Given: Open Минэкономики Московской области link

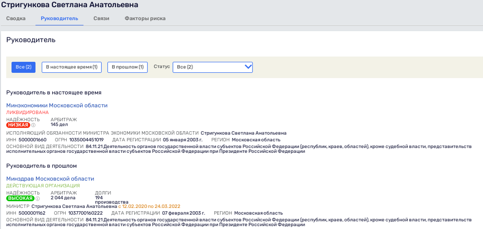Looking at the screenshot, I should click(x=57, y=105).
